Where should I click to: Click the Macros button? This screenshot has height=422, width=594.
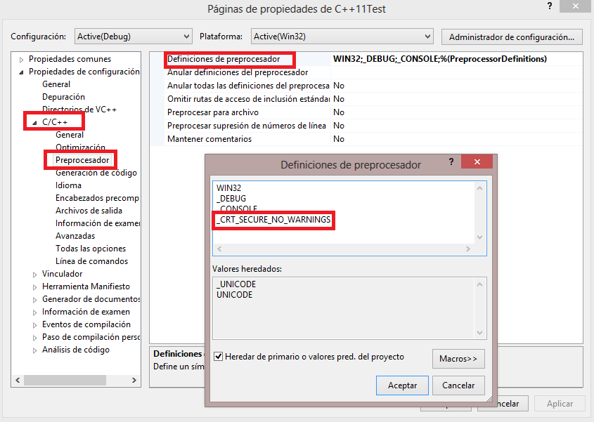click(458, 359)
